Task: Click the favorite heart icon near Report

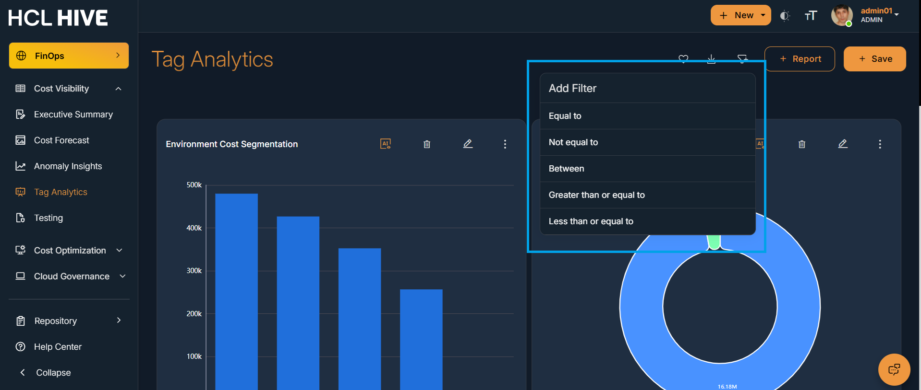Action: tap(683, 58)
